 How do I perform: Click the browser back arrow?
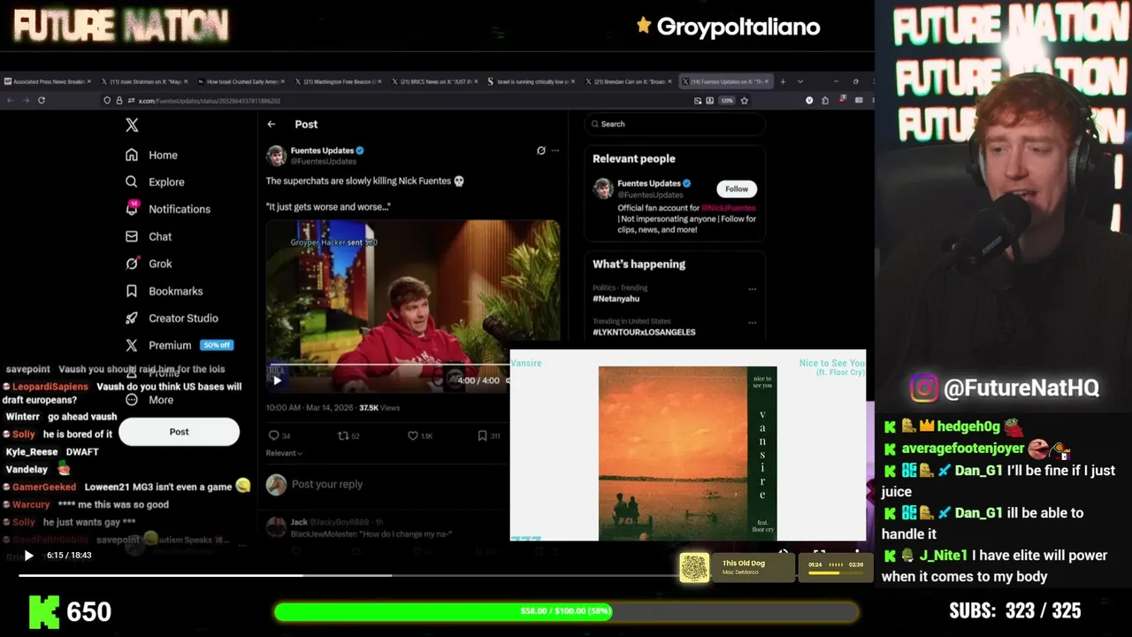tap(10, 101)
